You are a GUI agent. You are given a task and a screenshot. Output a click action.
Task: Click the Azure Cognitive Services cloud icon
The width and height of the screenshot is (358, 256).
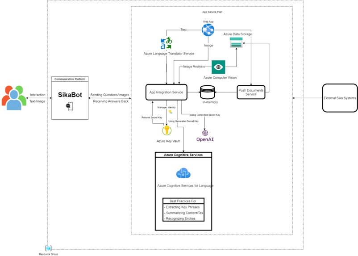[183, 173]
